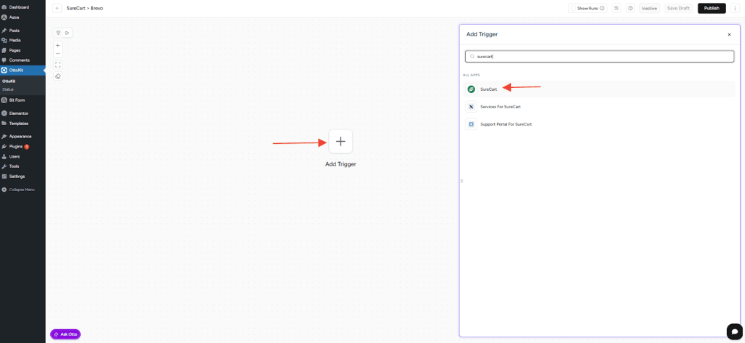
Task: Click the Ask Otto button
Action: click(x=65, y=334)
